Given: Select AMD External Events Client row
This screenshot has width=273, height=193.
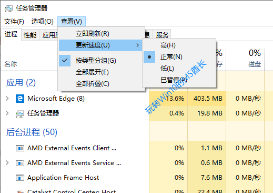Looking at the screenshot, I should click(x=72, y=148).
